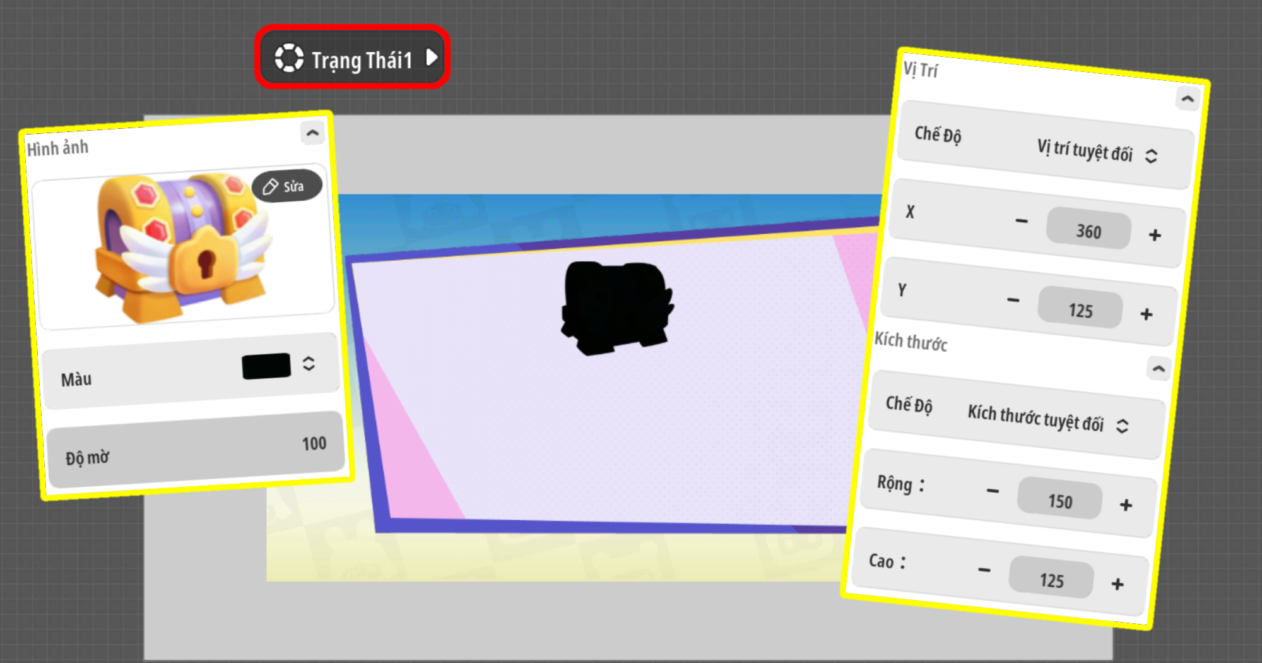Increase Rộng width with plus button
This screenshot has width=1262, height=663.
click(x=1126, y=505)
